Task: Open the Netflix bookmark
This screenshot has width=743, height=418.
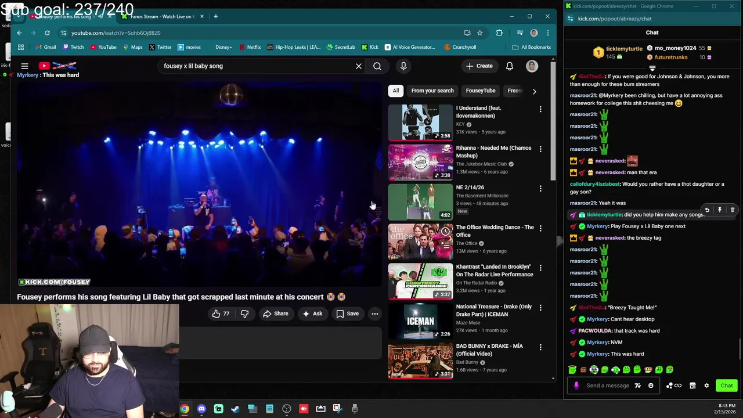Action: pyautogui.click(x=250, y=47)
